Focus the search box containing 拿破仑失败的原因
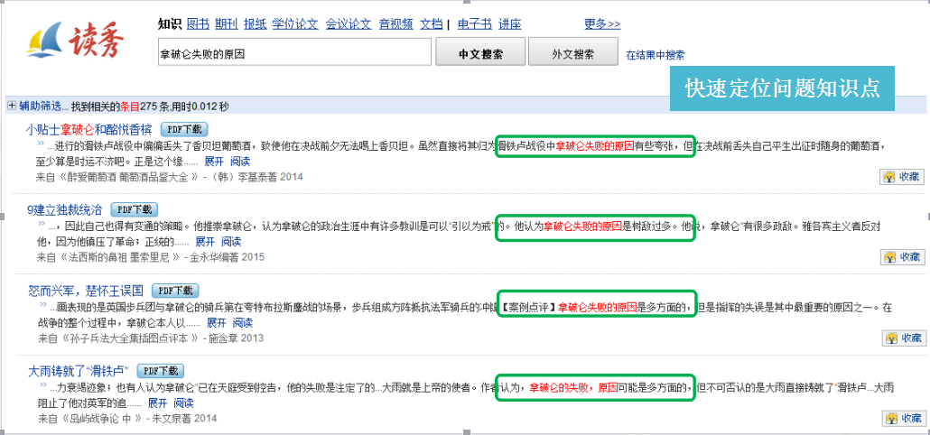930x435 pixels. (x=294, y=52)
